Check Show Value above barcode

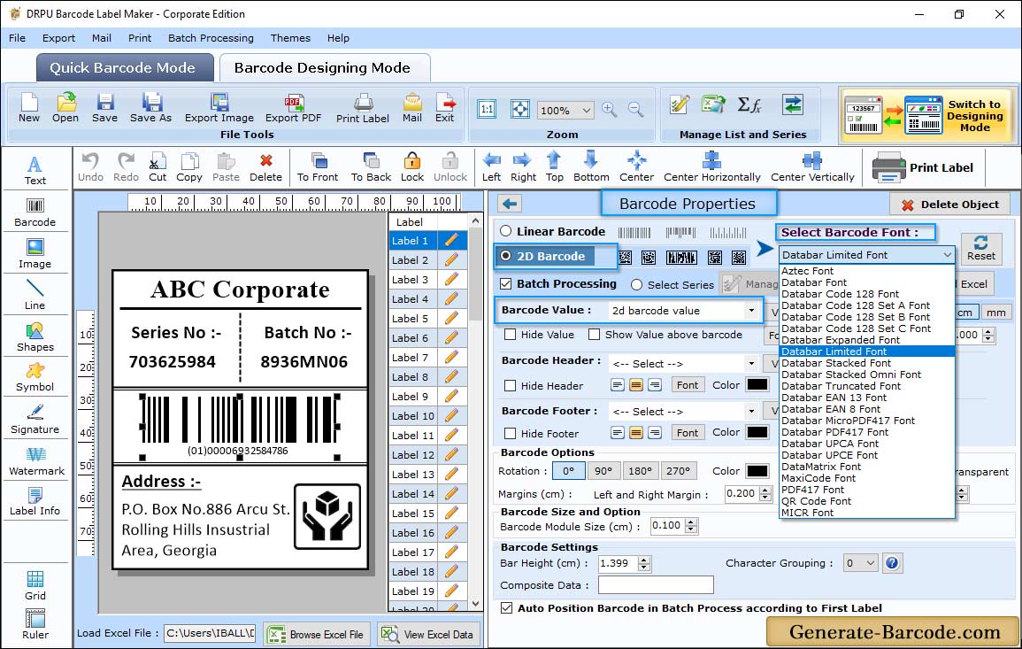tap(594, 335)
